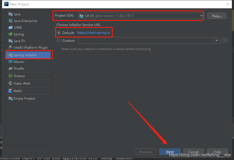Click the 'Project SDK:' label

click(65, 16)
